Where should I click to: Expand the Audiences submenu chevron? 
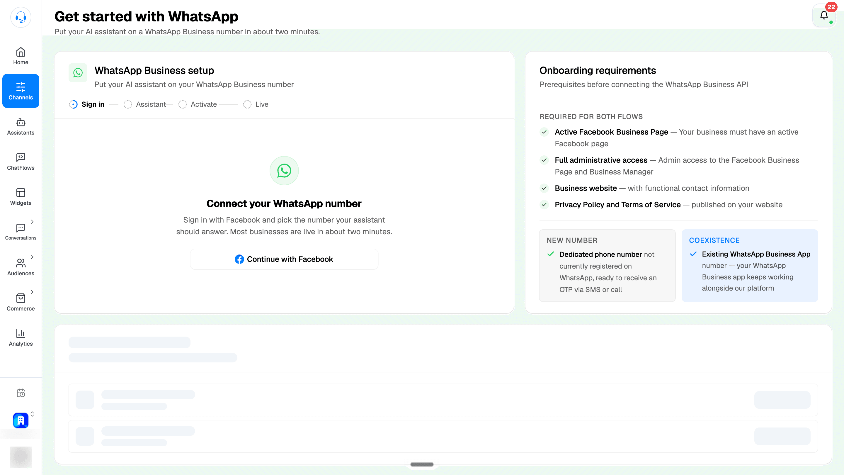coord(32,257)
